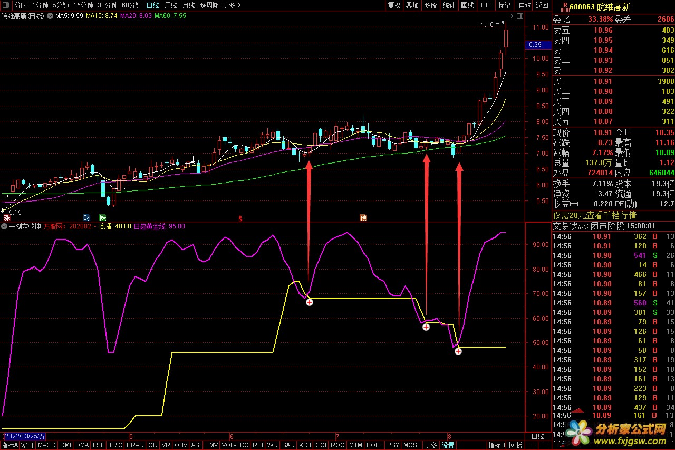The width and height of the screenshot is (675, 450).
Task: Click the 标记 mark button
Action: tap(504, 5)
